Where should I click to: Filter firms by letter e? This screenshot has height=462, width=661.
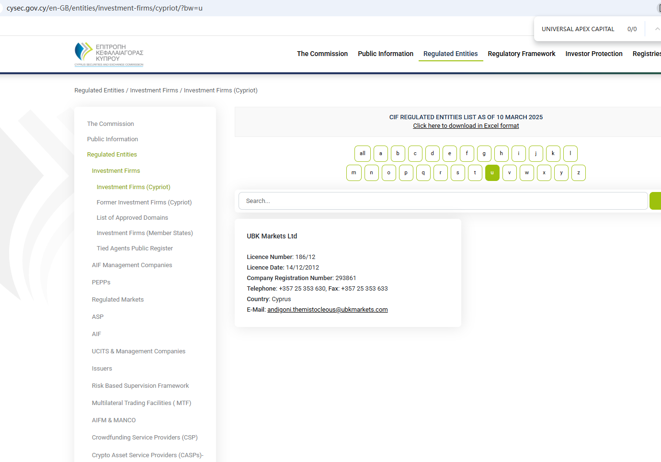tap(450, 154)
